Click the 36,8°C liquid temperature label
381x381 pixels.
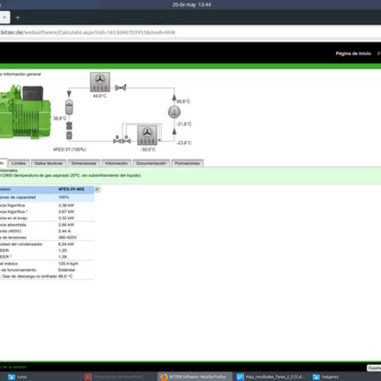[x=60, y=118]
